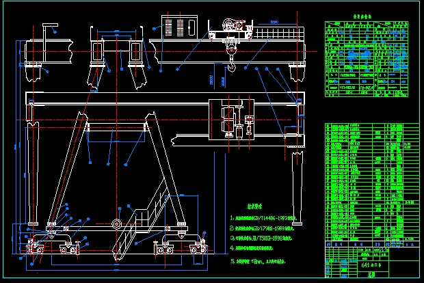
Task: Click the note citing GB/T14406-1993
Action: 269,216
